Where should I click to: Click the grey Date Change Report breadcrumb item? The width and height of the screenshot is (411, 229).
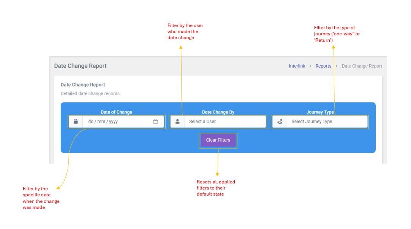[362, 66]
